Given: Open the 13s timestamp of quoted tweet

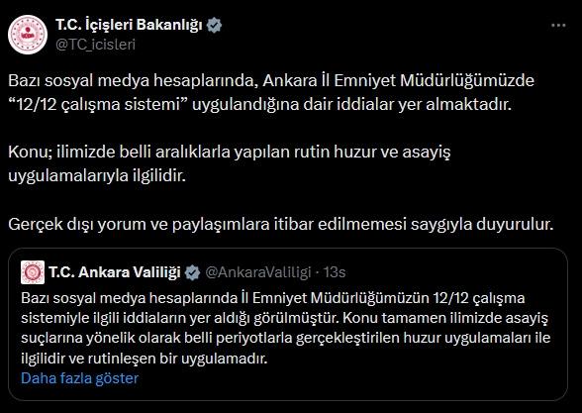Looking at the screenshot, I should click(335, 272).
